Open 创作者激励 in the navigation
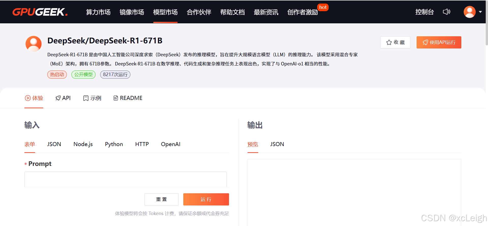 tap(302, 12)
